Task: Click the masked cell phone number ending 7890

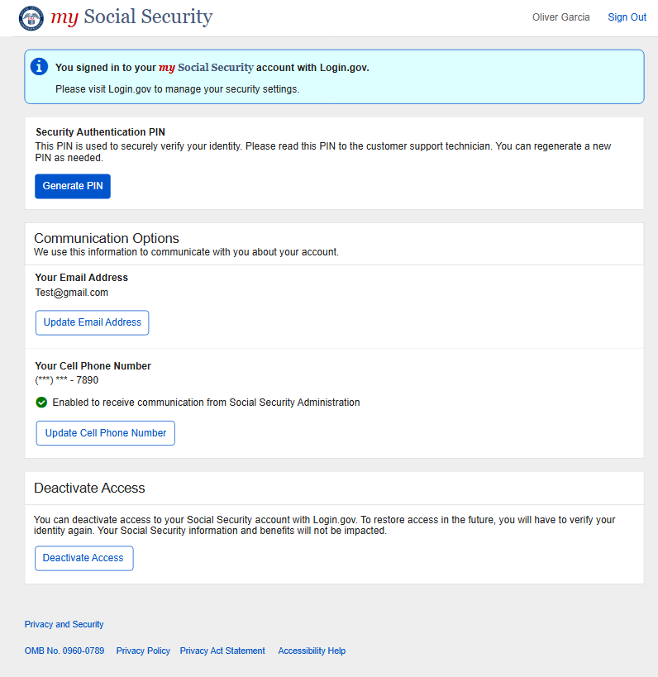Action: (x=67, y=380)
